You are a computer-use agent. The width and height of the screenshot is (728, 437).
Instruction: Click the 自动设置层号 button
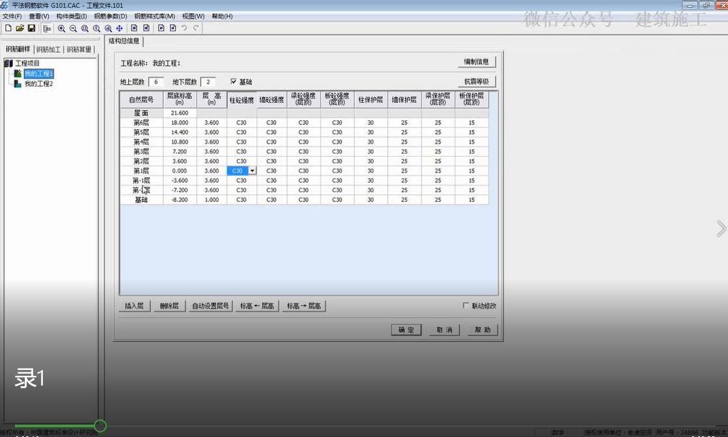[210, 306]
